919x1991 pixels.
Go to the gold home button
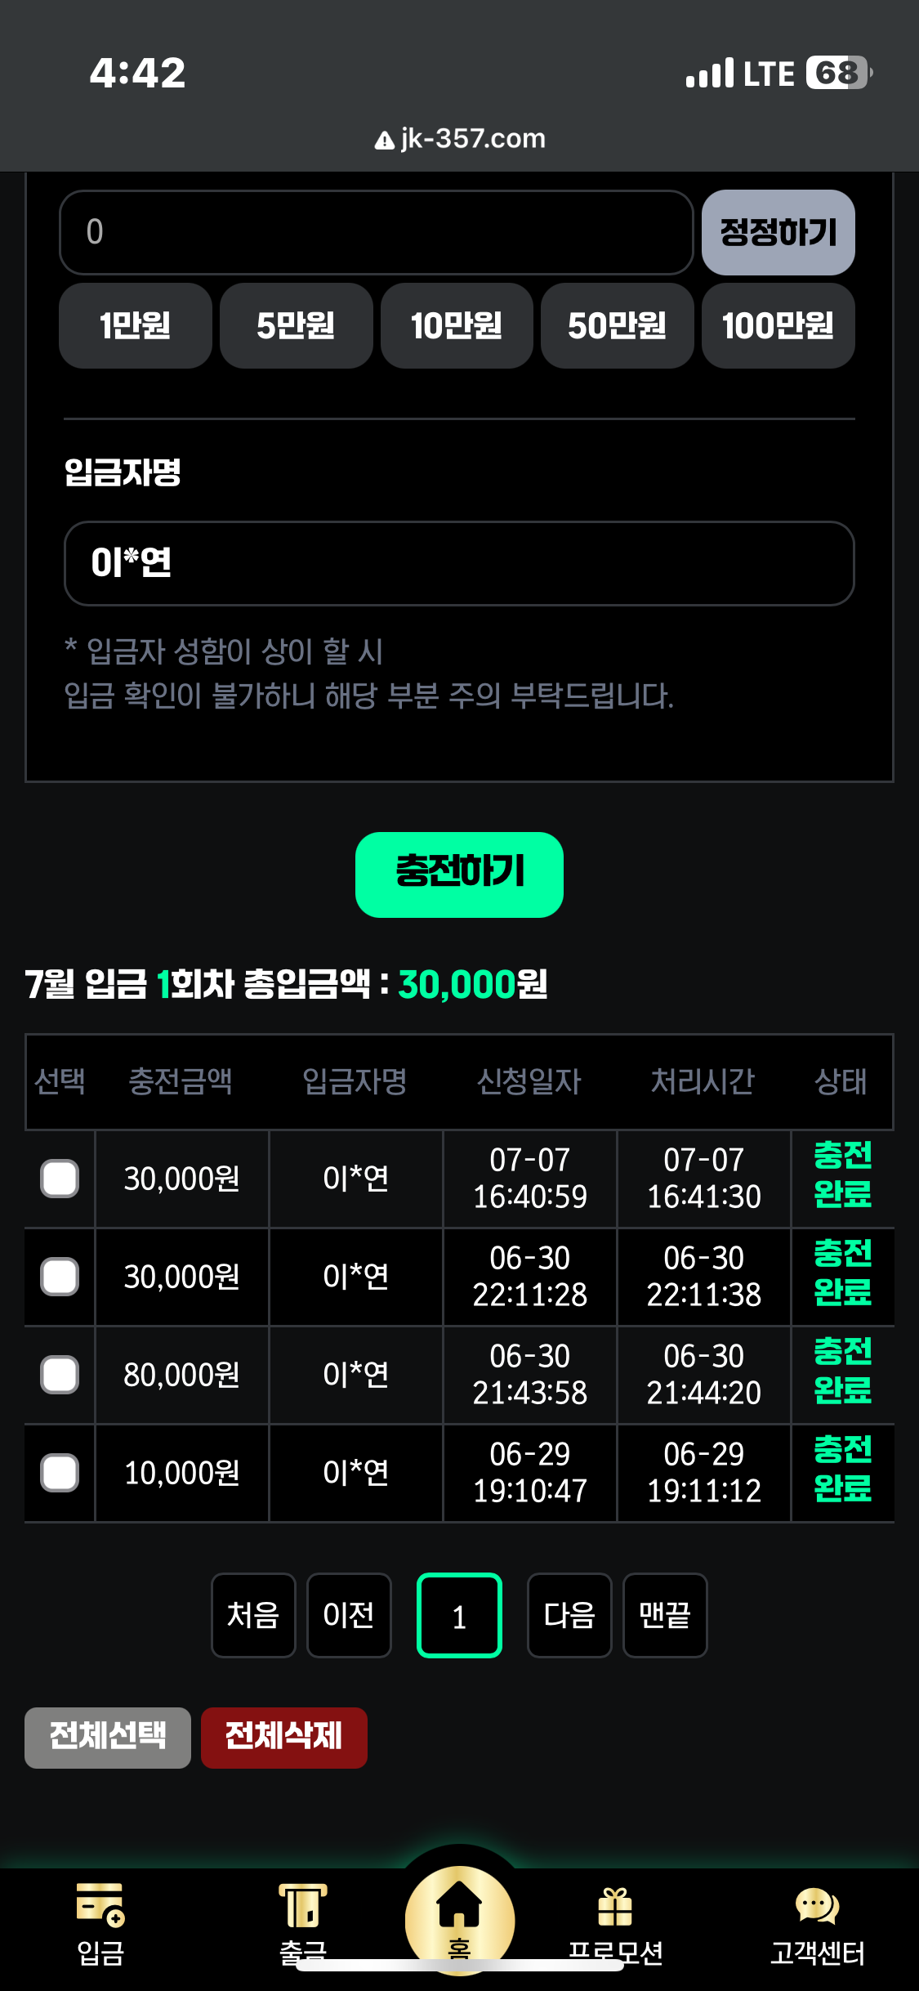click(x=459, y=1914)
